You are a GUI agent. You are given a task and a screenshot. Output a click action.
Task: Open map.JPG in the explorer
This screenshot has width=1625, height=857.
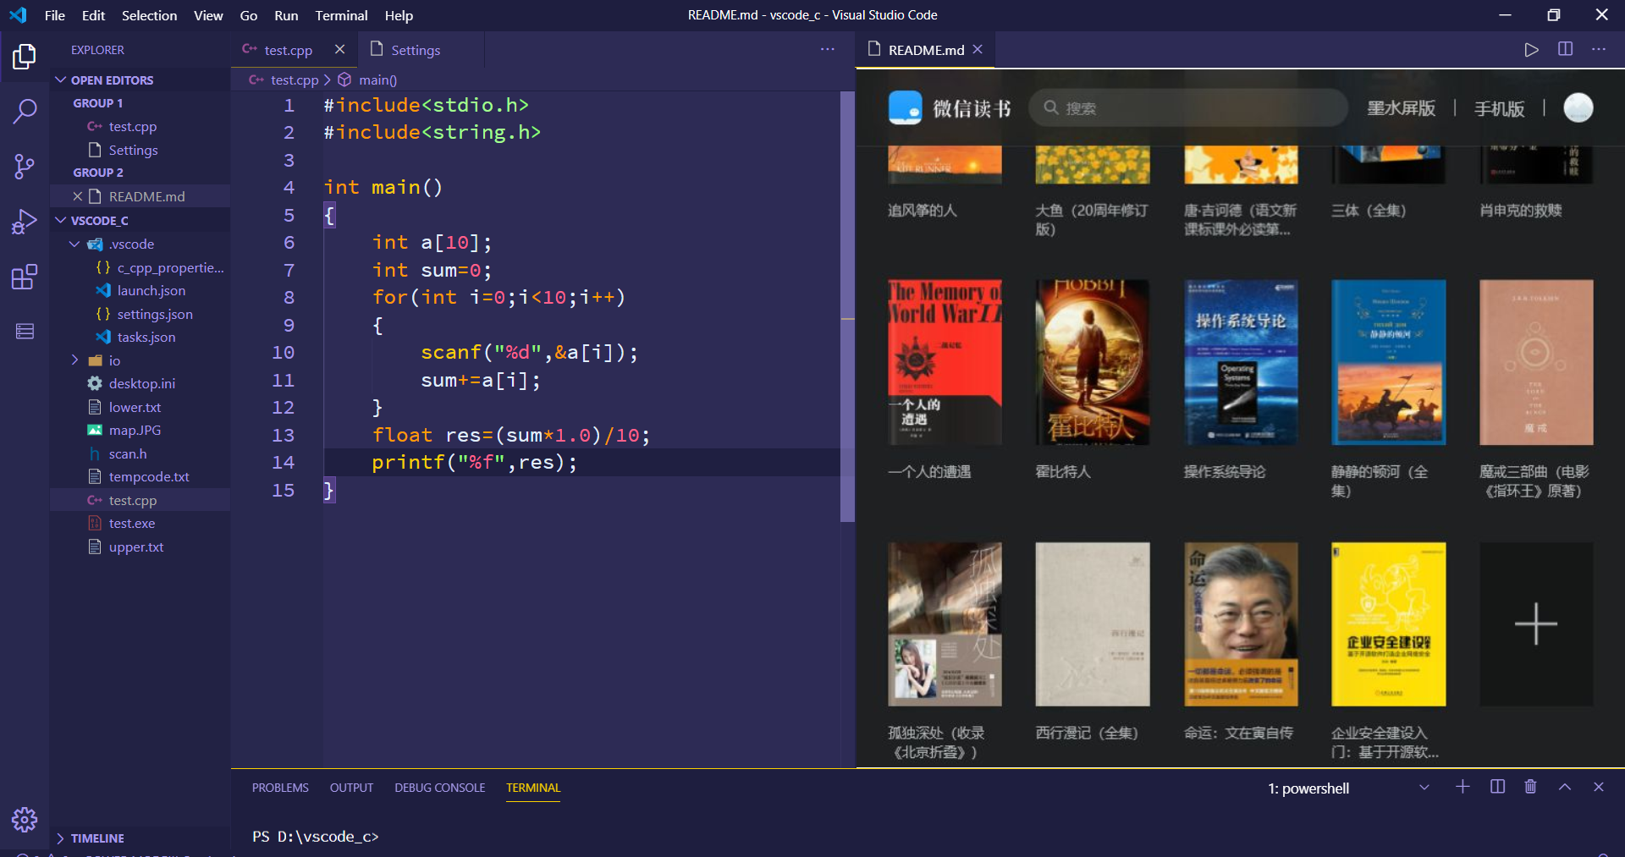coord(140,430)
